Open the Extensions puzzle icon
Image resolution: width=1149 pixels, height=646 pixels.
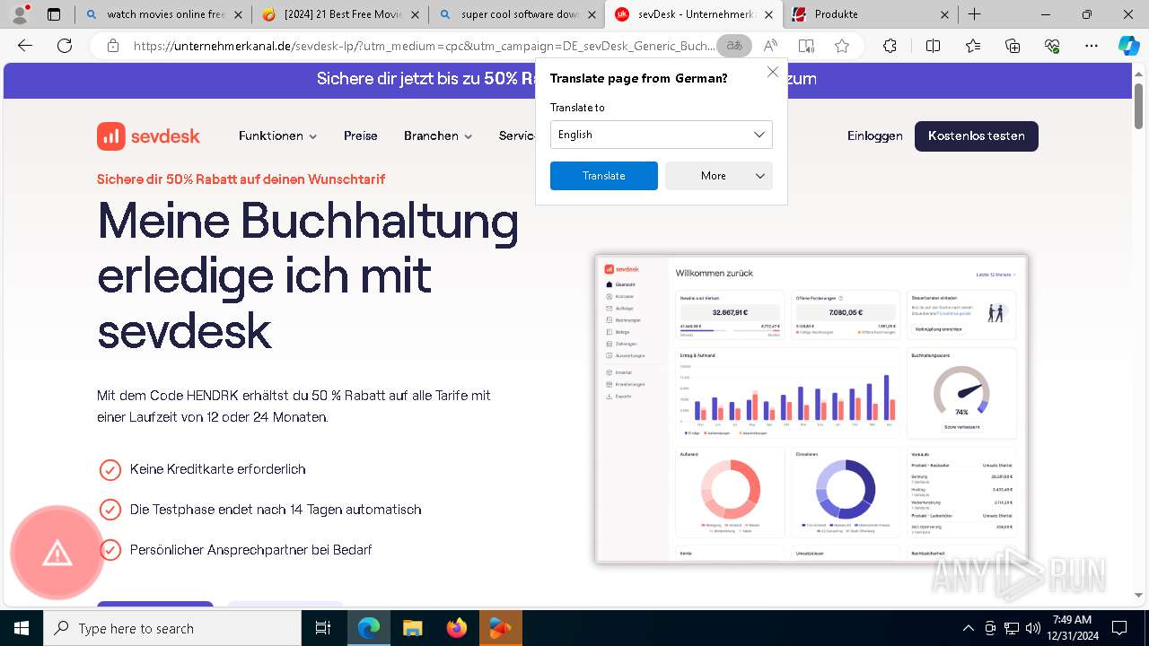coord(890,46)
